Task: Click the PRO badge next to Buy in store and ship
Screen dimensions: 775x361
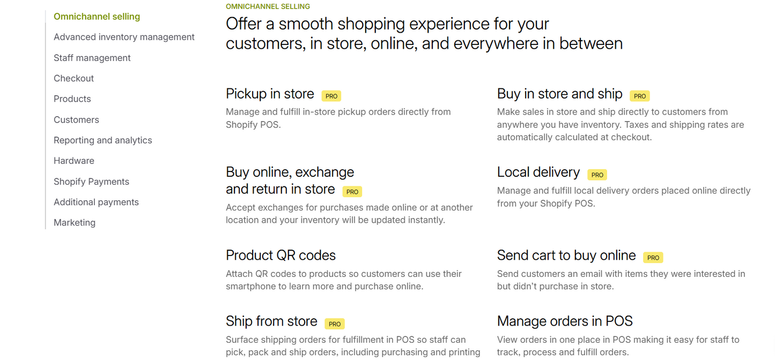Action: (640, 96)
